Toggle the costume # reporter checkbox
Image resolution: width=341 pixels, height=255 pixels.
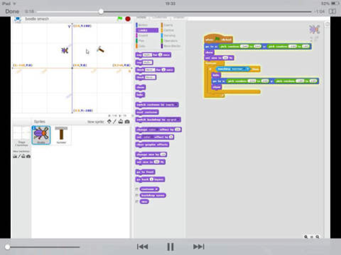coord(137,189)
